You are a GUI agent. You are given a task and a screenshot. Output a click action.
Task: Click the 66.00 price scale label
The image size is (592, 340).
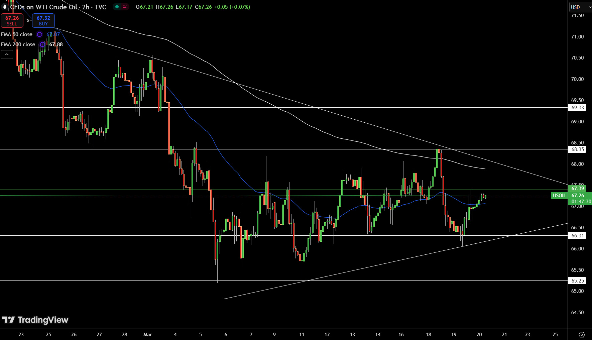[577, 249]
